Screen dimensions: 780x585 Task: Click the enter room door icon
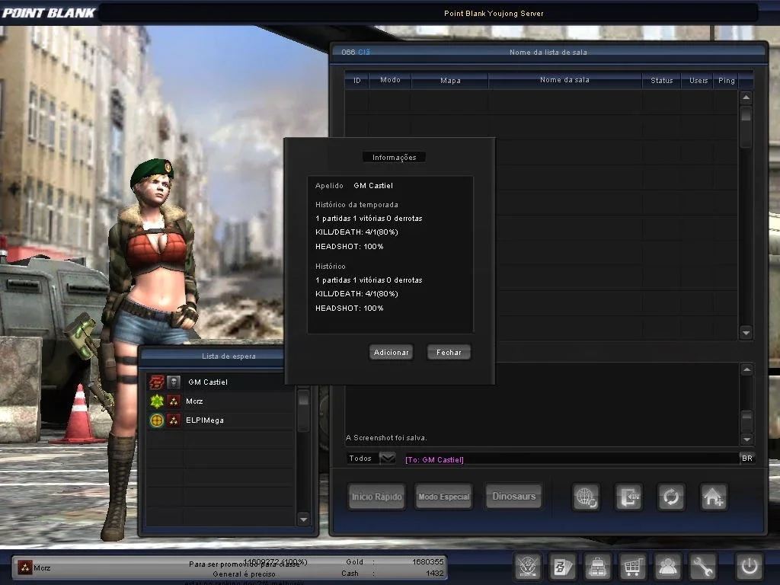click(628, 497)
